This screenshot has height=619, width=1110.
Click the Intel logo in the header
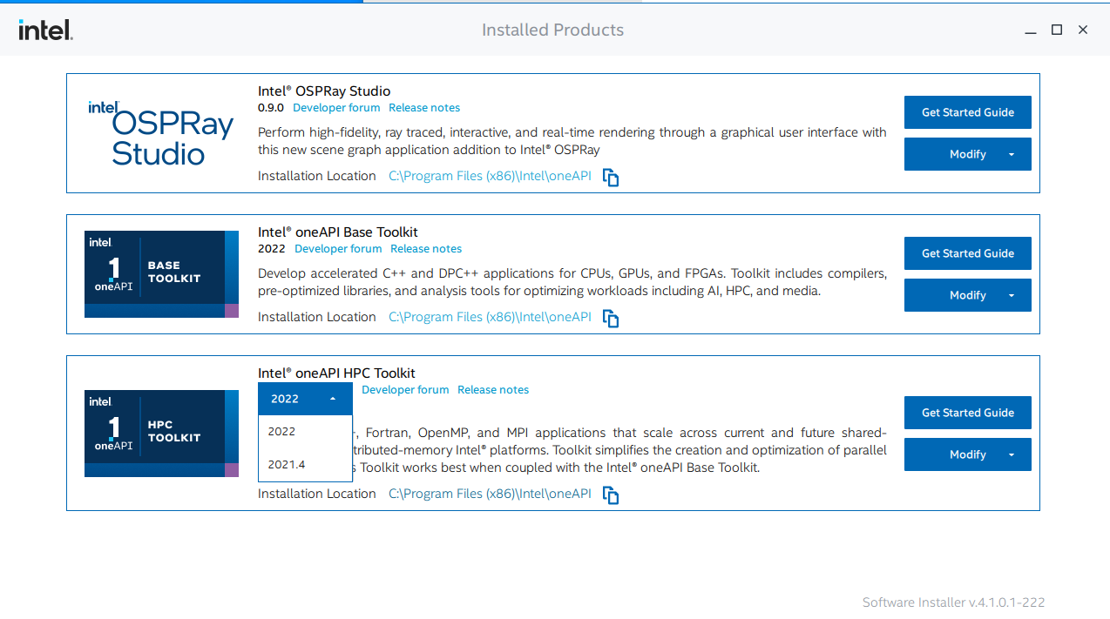point(44,29)
